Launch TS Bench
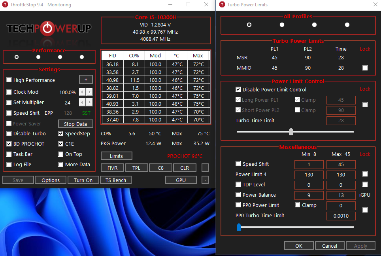Image resolution: width=381 pixels, height=256 pixels. 116,180
